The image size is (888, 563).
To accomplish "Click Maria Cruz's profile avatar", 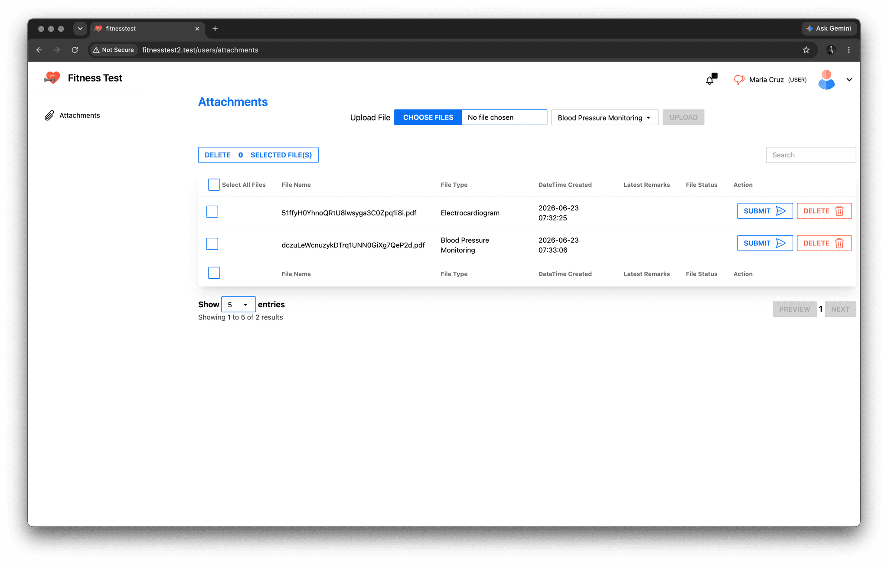I will tap(826, 80).
